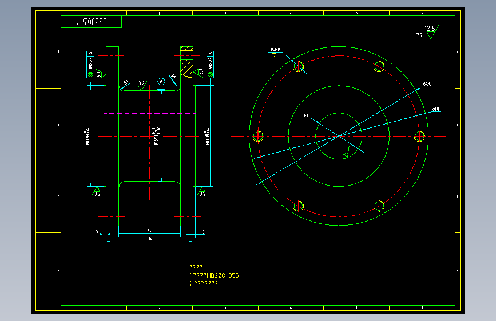Select the lower-right bolt hole
This screenshot has width=496, height=321.
pyautogui.click(x=379, y=206)
